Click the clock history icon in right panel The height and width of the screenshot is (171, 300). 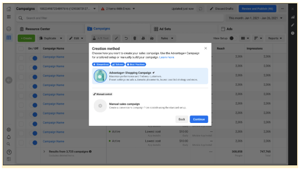[x=293, y=33]
